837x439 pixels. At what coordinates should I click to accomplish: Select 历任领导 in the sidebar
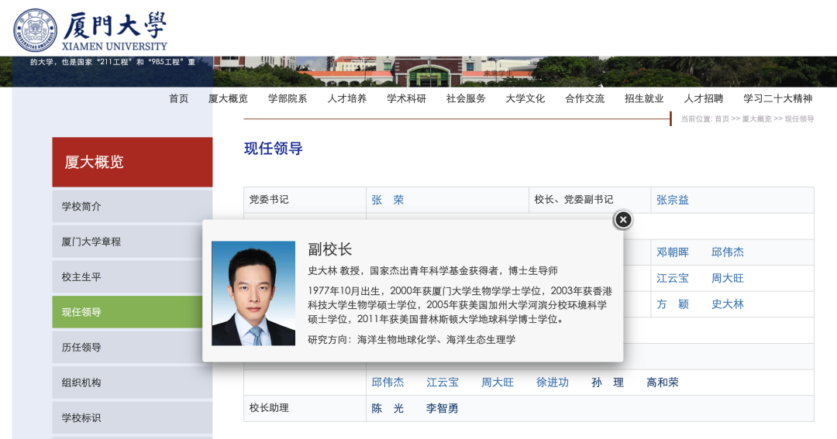coord(81,348)
